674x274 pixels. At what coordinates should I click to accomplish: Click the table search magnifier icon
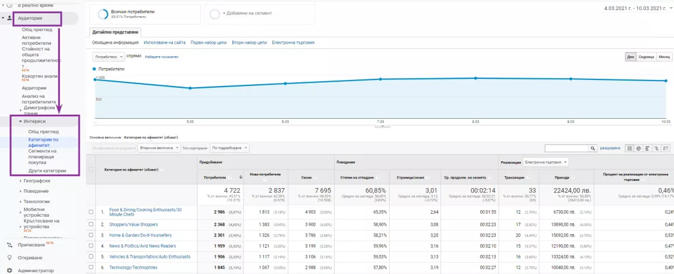(593, 149)
